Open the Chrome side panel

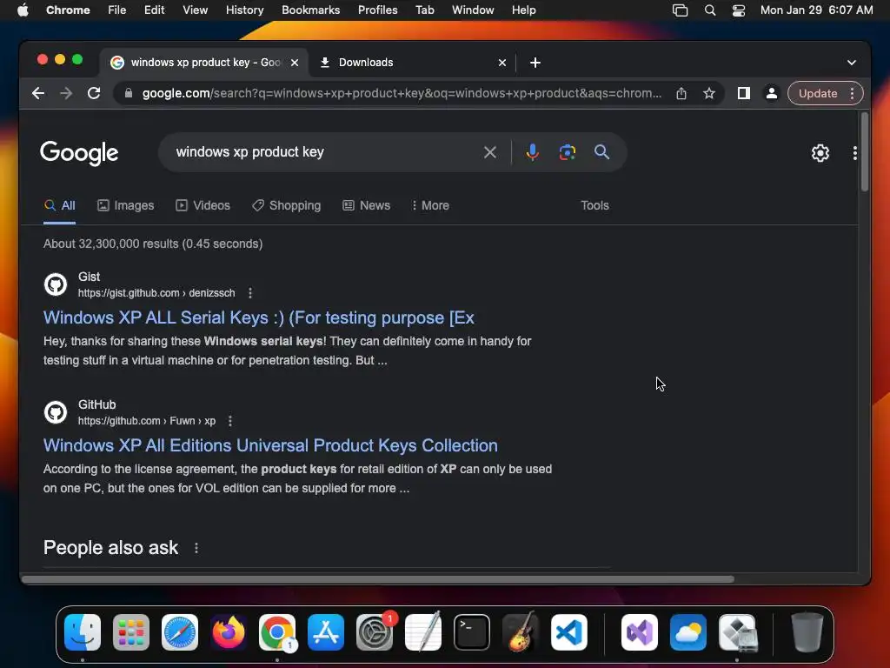744,93
